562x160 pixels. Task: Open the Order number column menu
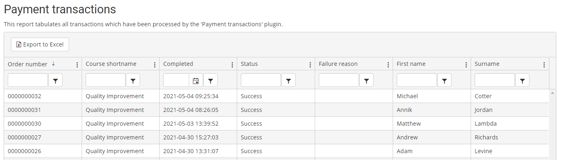click(x=77, y=65)
